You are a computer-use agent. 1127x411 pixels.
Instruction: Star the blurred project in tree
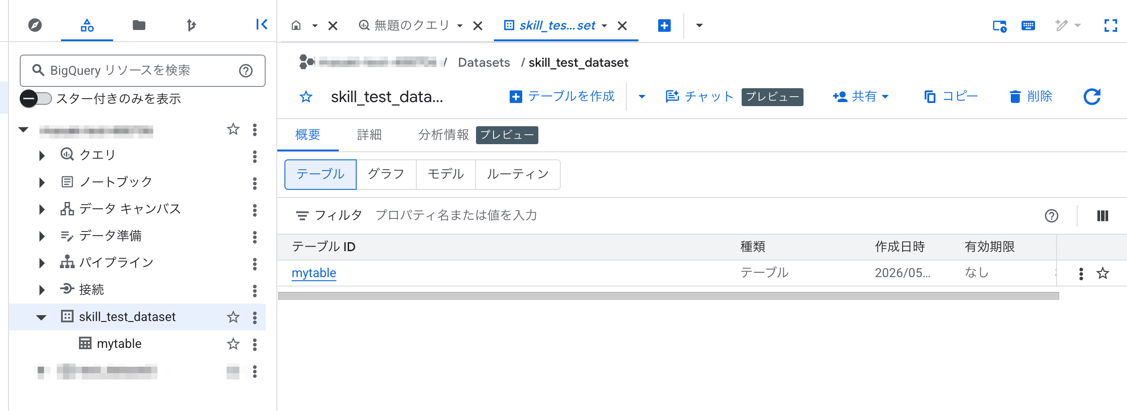coord(233,129)
